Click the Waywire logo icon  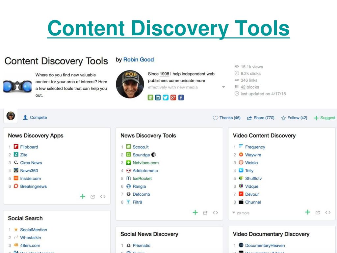241,155
